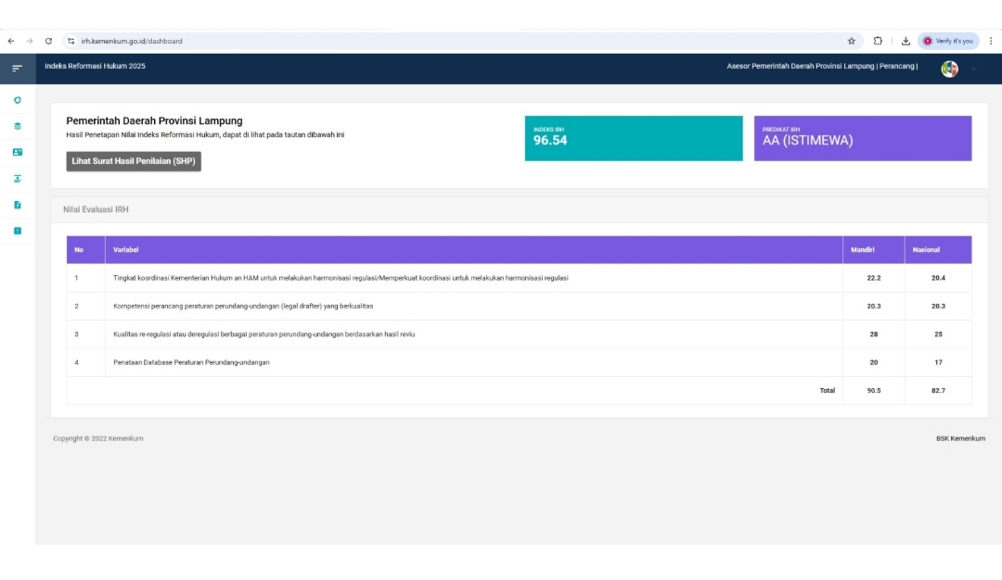Click Lihat Surat Hasil Penilaian (SHP) button
The width and height of the screenshot is (1002, 580).
coord(134,161)
